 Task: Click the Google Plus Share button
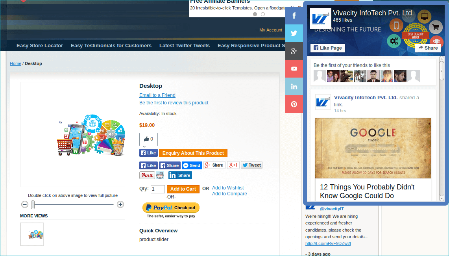[x=214, y=165]
